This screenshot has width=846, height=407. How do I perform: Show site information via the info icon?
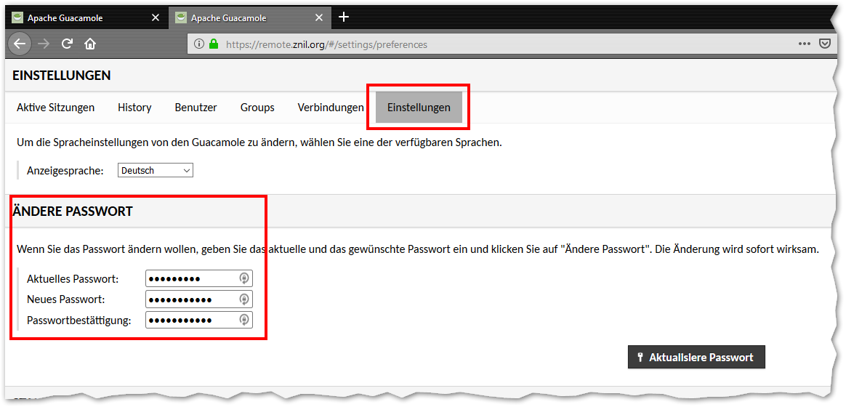coord(199,44)
